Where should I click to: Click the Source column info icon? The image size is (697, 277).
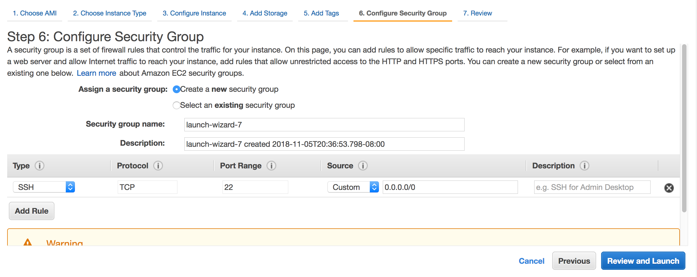(x=363, y=166)
